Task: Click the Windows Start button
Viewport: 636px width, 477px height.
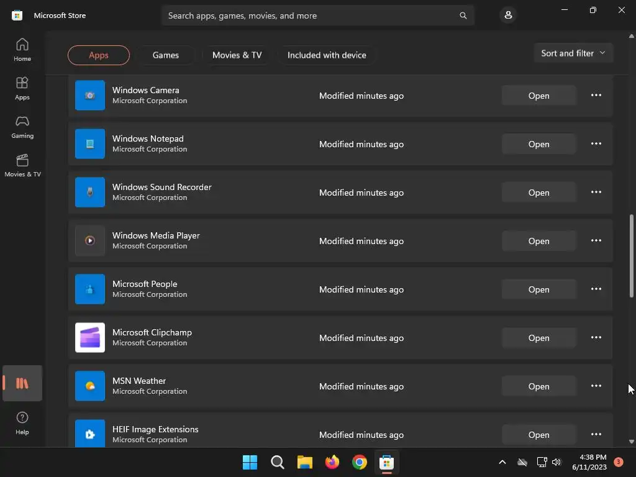Action: (250, 462)
